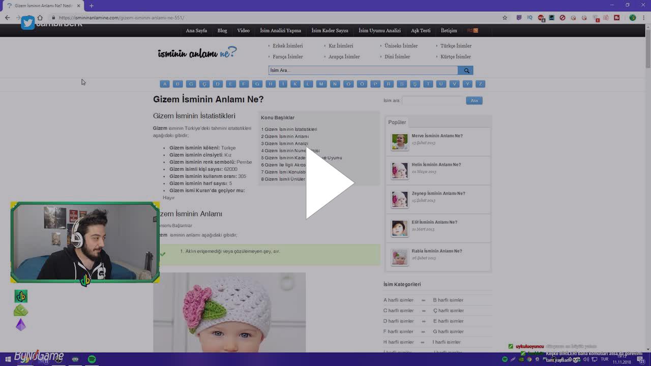Viewport: 651px width, 366px height.
Task: Click the browser back arrow
Action: pyautogui.click(x=7, y=18)
